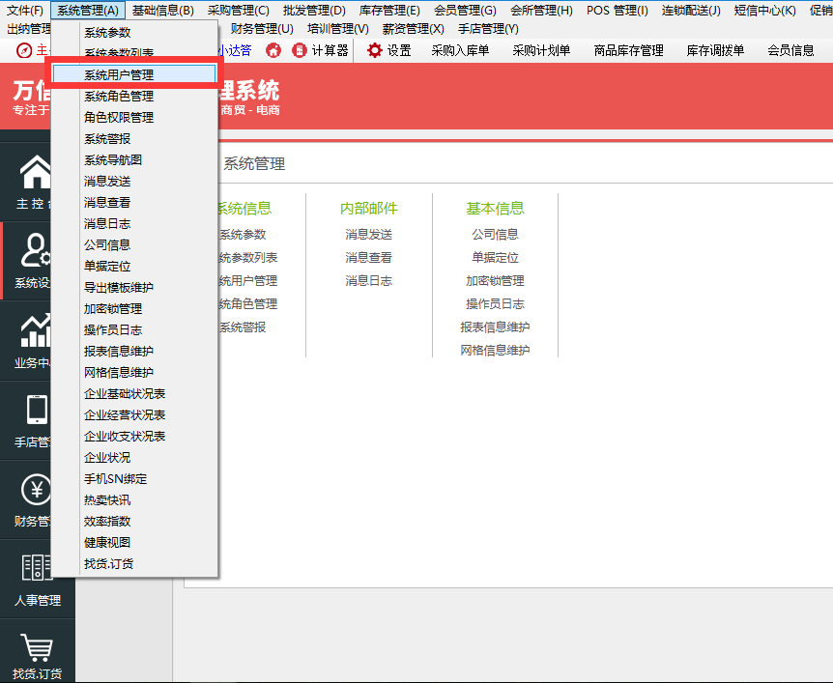Image resolution: width=833 pixels, height=683 pixels.
Task: Select 消息日志 in the dropdown menu
Action: pyautogui.click(x=107, y=223)
